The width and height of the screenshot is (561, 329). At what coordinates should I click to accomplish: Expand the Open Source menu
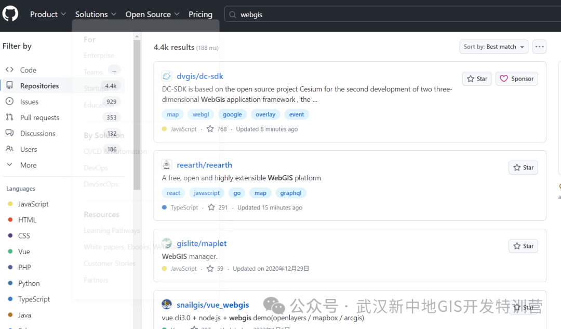[152, 15]
